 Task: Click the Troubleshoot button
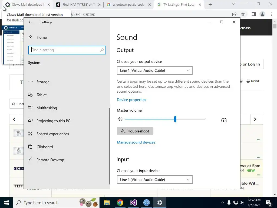click(x=135, y=131)
